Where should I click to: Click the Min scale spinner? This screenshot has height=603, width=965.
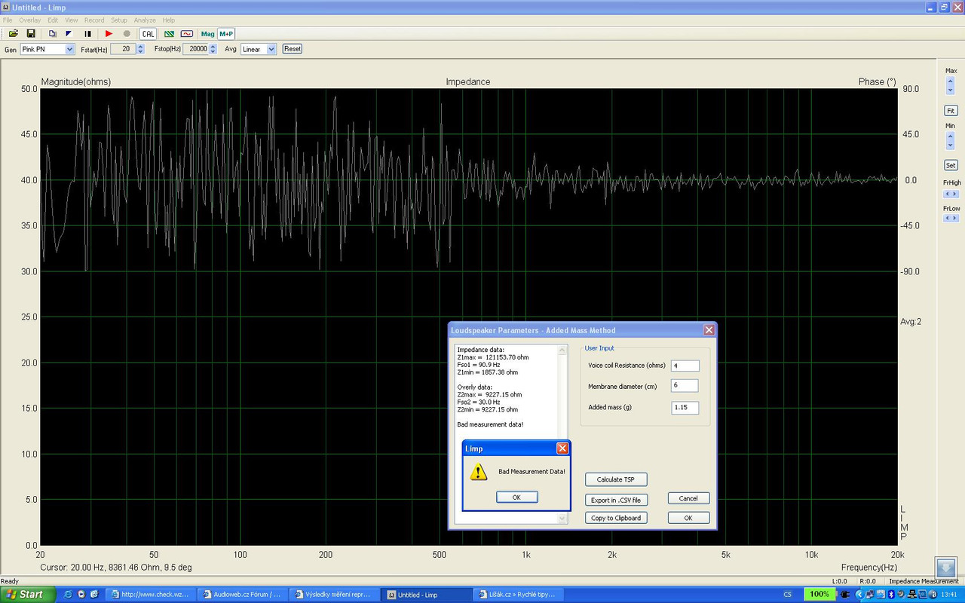tap(950, 140)
